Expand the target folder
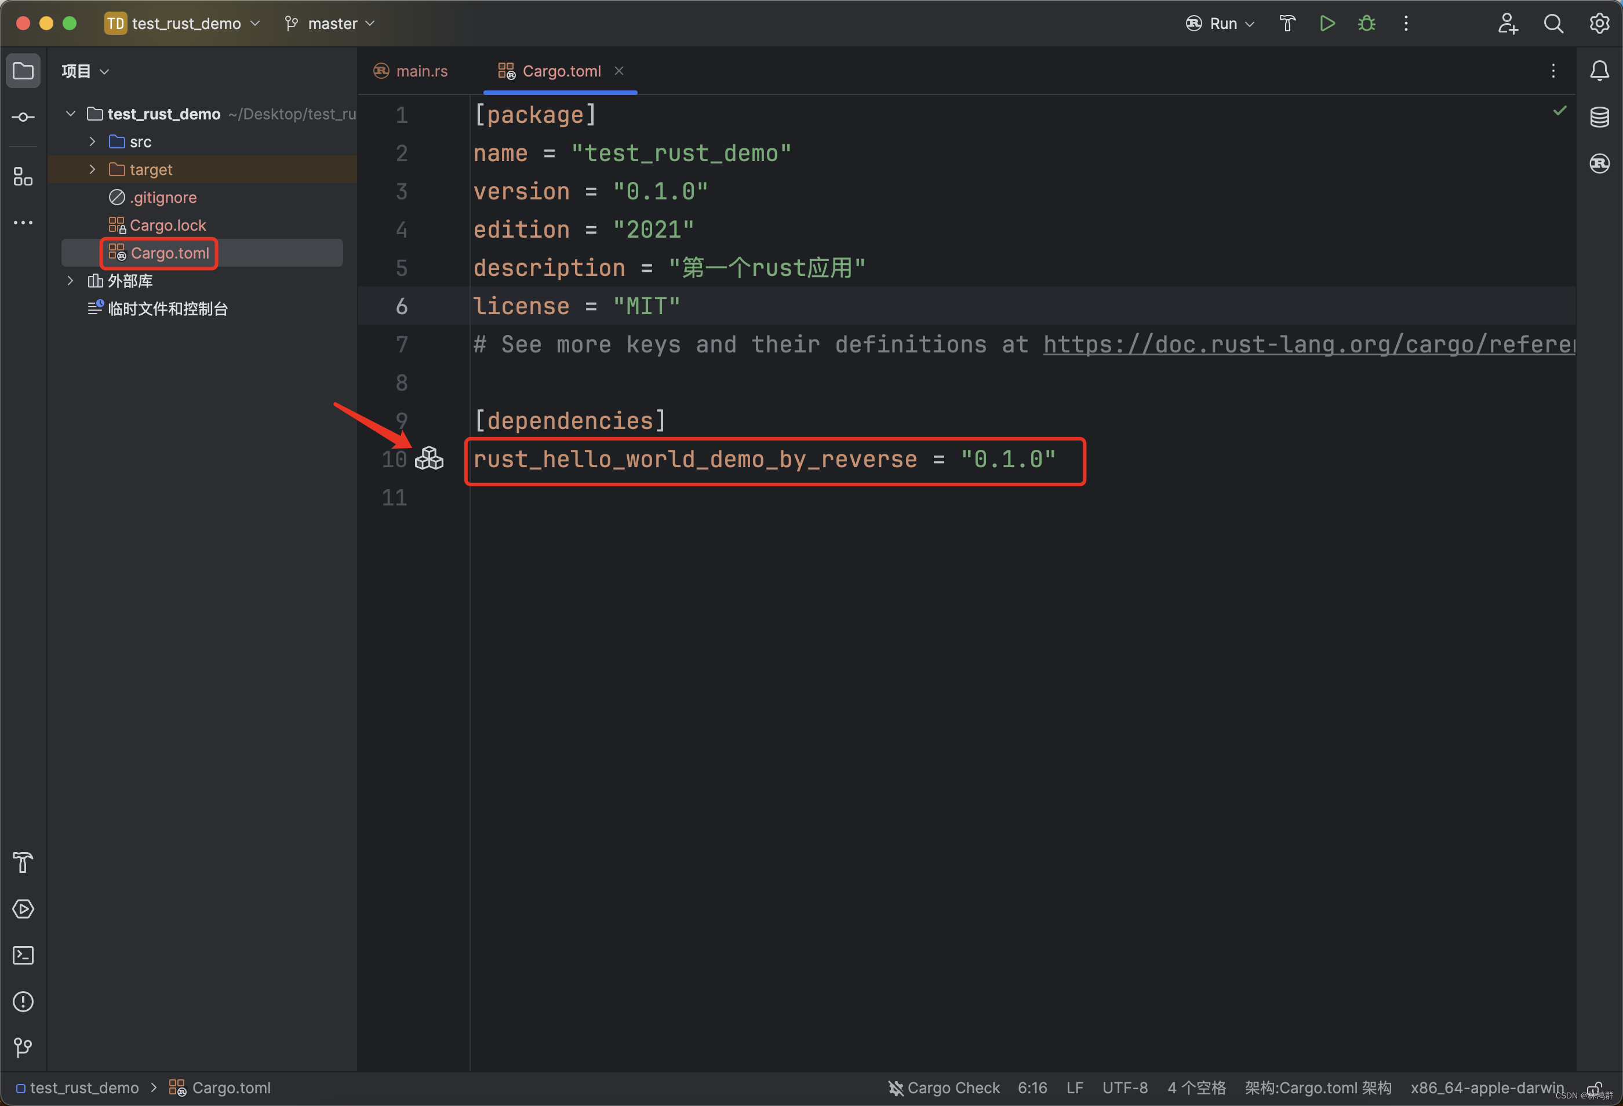Viewport: 1623px width, 1106px height. (92, 170)
